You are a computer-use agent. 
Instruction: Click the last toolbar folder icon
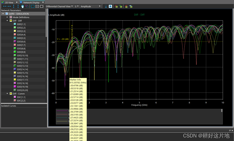click(x=131, y=6)
